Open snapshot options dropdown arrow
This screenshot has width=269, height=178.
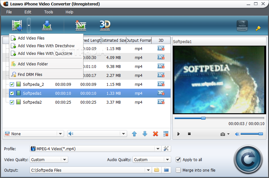(228, 134)
